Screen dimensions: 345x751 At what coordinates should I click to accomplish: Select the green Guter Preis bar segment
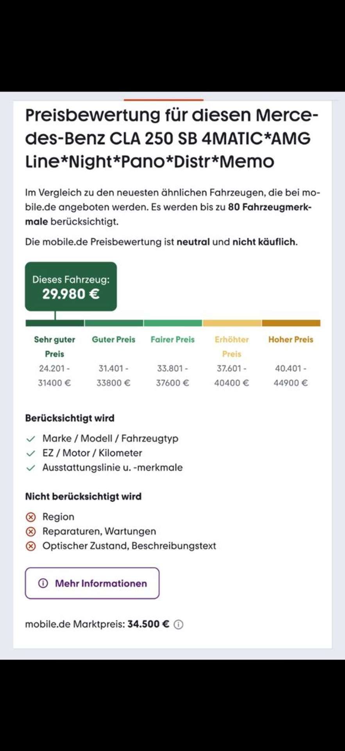114,323
